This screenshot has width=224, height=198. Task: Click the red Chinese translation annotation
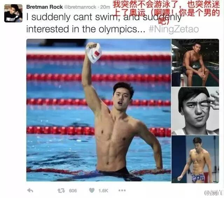click(x=166, y=12)
